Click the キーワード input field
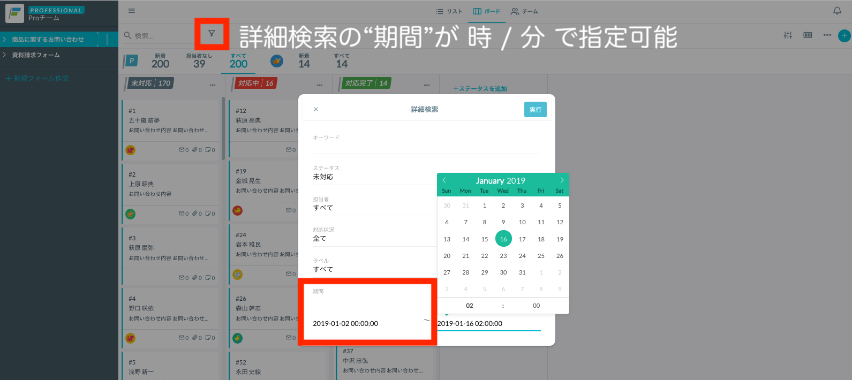Image resolution: width=852 pixels, height=380 pixels. click(426, 147)
